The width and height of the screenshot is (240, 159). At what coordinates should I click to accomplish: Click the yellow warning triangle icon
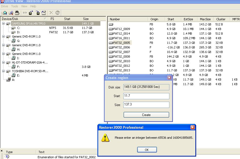click(x=105, y=138)
